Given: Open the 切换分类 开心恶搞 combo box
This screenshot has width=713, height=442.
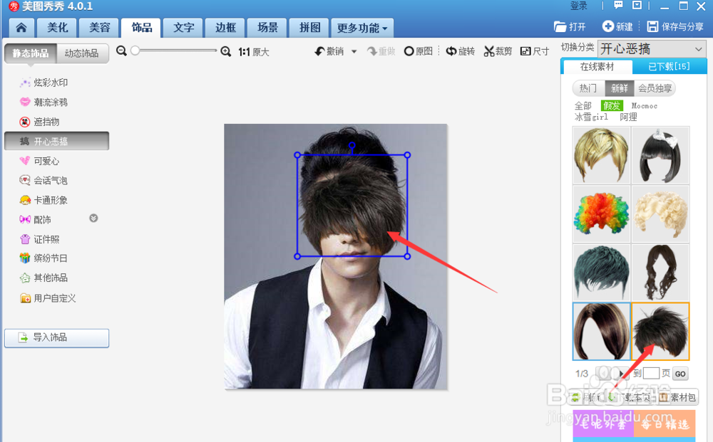Looking at the screenshot, I should tap(652, 48).
